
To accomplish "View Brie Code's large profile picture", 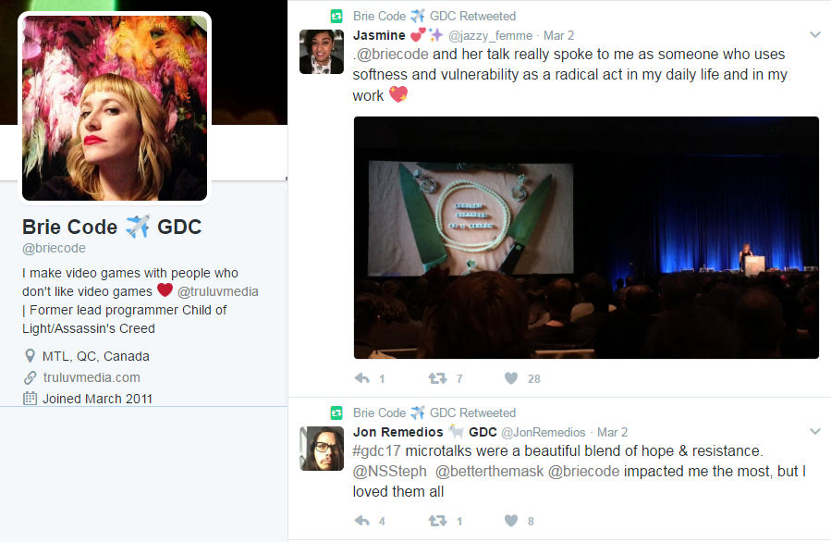I will click(115, 108).
